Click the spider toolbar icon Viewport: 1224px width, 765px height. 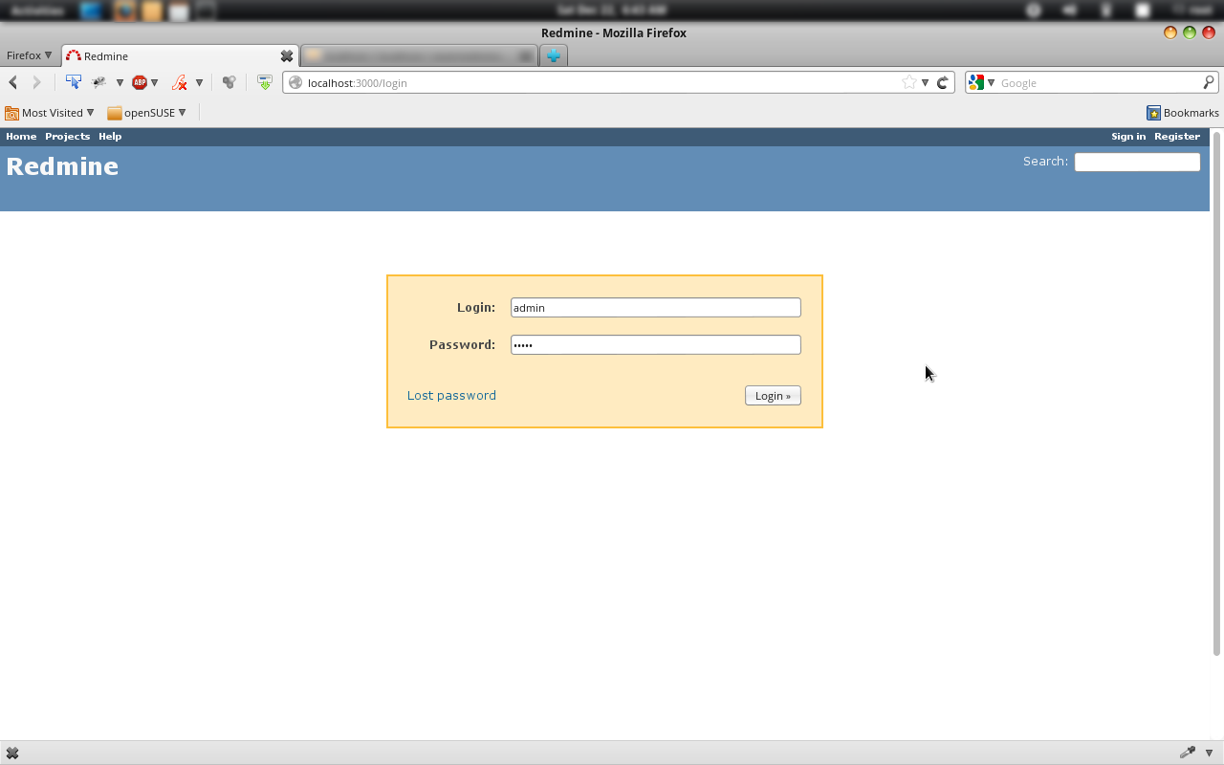pos(98,82)
